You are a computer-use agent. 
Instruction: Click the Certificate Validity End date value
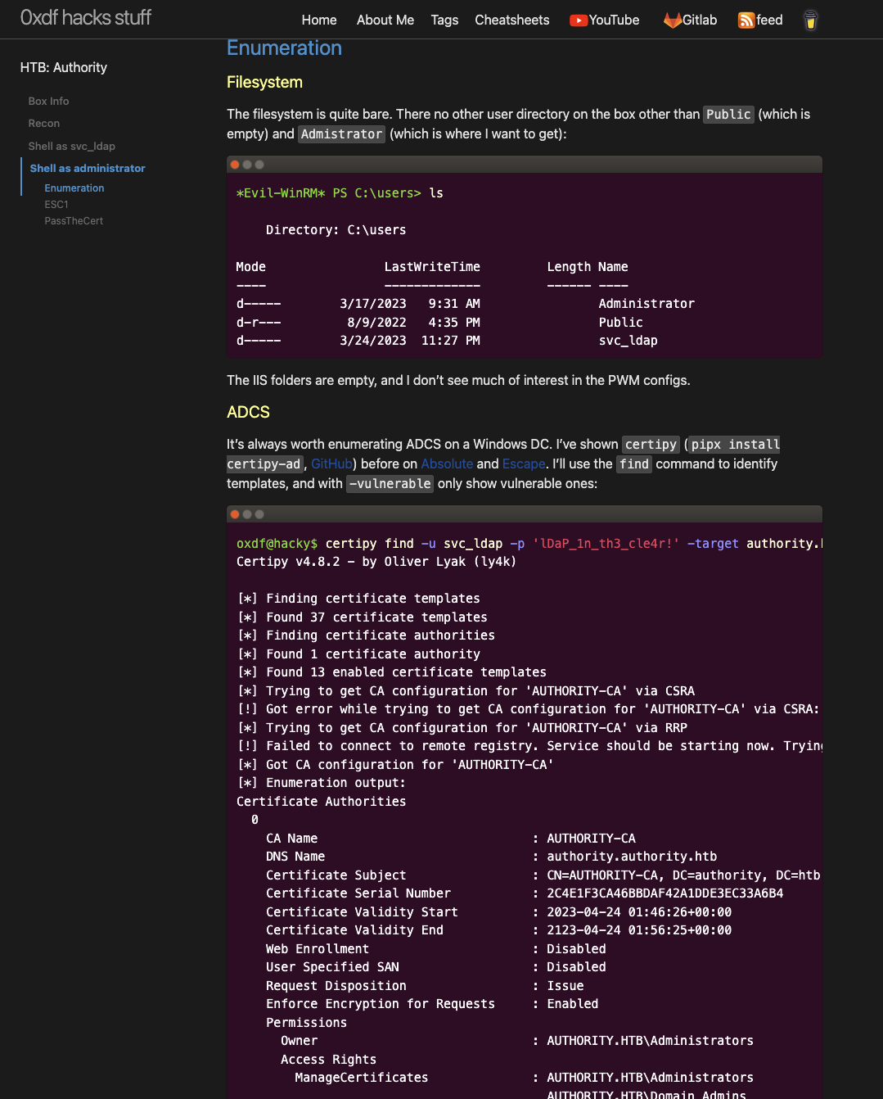[639, 930]
